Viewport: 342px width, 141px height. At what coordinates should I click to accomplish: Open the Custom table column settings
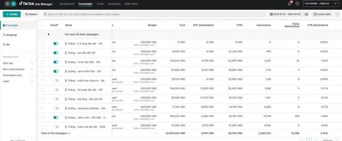322,14
